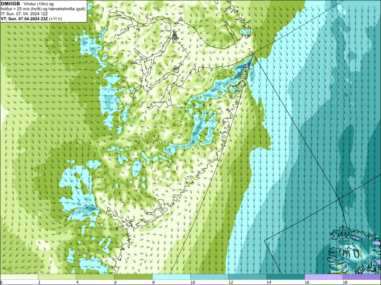
Task: Click the 6–8 m/s dark green swatch
Action: click(x=133, y=277)
